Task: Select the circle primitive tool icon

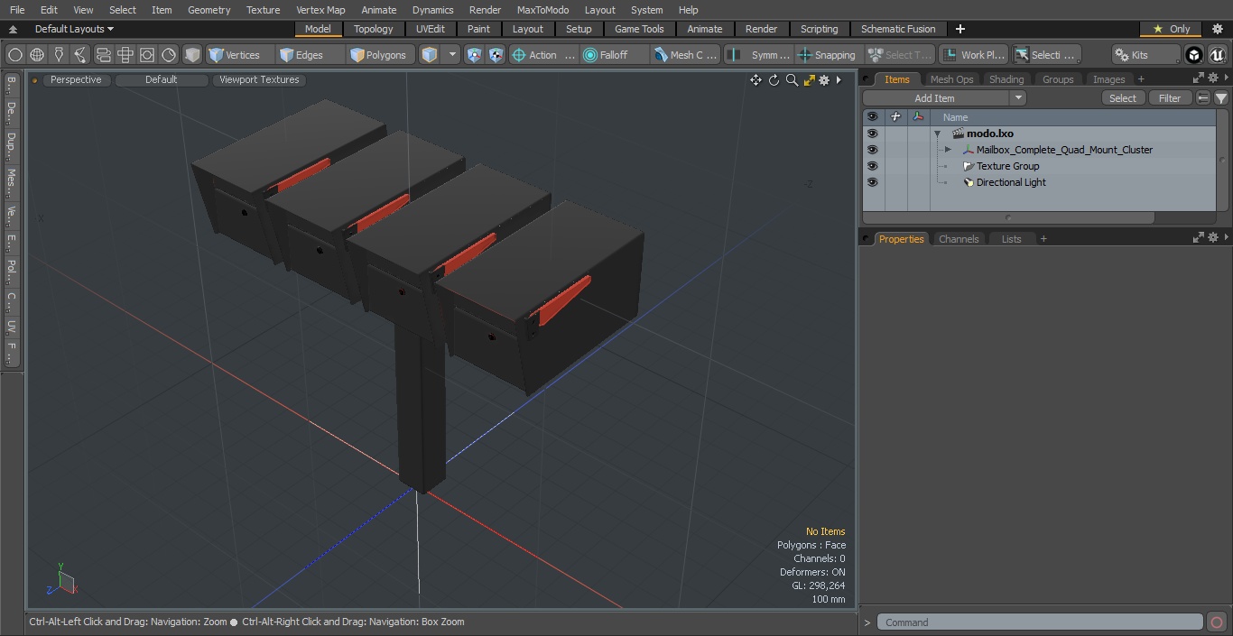Action: point(15,55)
